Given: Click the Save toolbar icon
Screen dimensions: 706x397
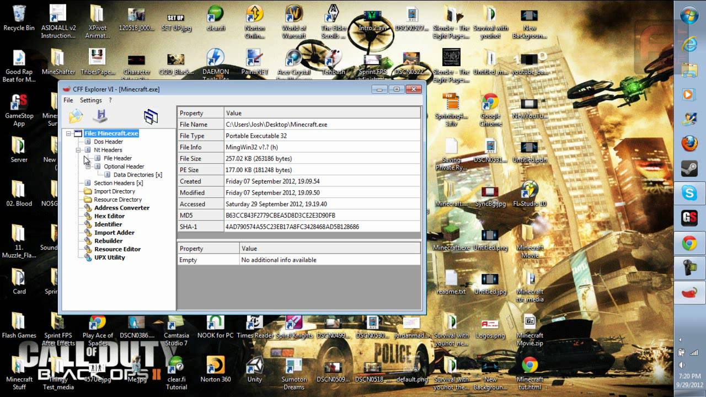Looking at the screenshot, I should pos(100,116).
